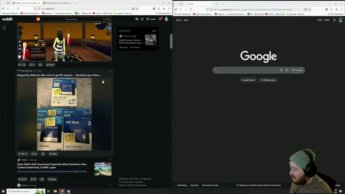This screenshot has width=345, height=194.
Task: Go to previous image in top gallery
Action: tap(20, 33)
